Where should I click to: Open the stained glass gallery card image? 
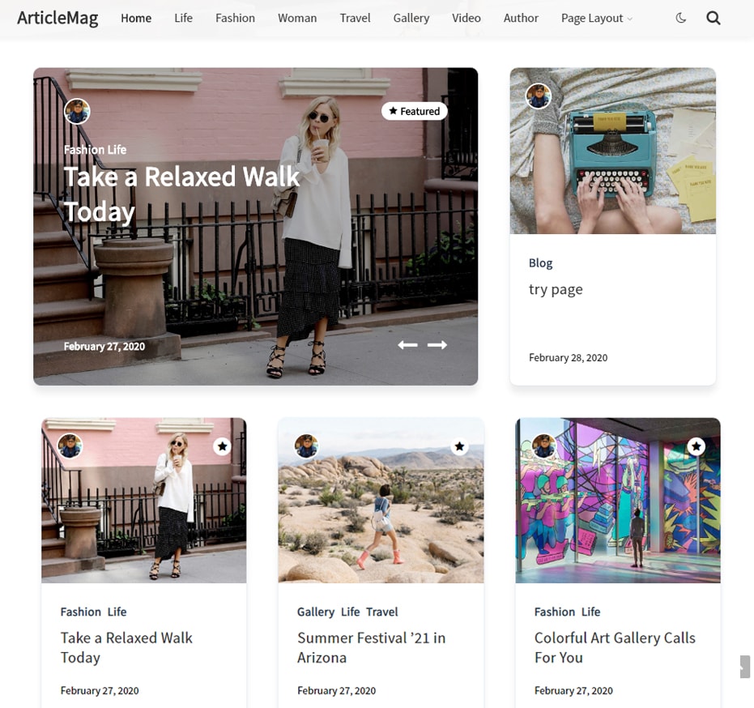[618, 501]
